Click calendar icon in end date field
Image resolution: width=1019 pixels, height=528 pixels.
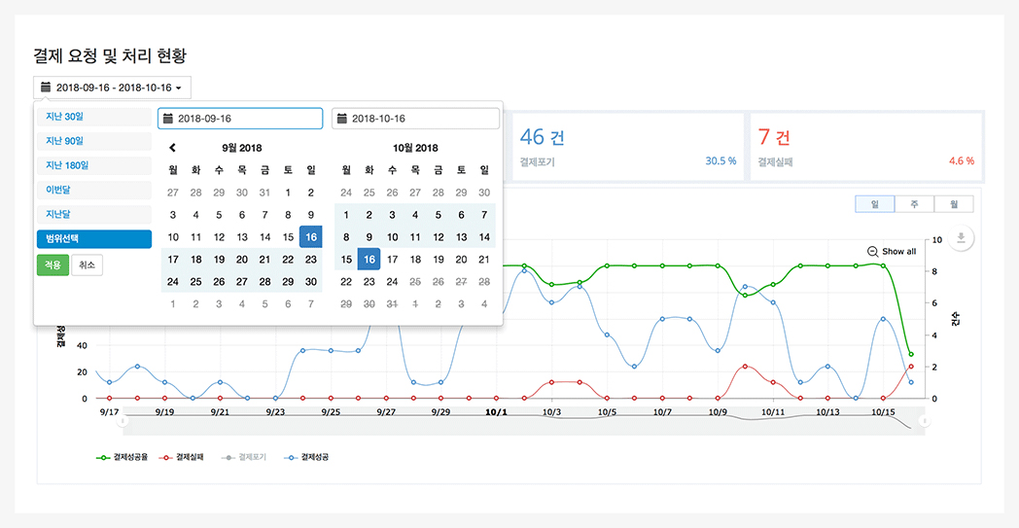[x=342, y=119]
